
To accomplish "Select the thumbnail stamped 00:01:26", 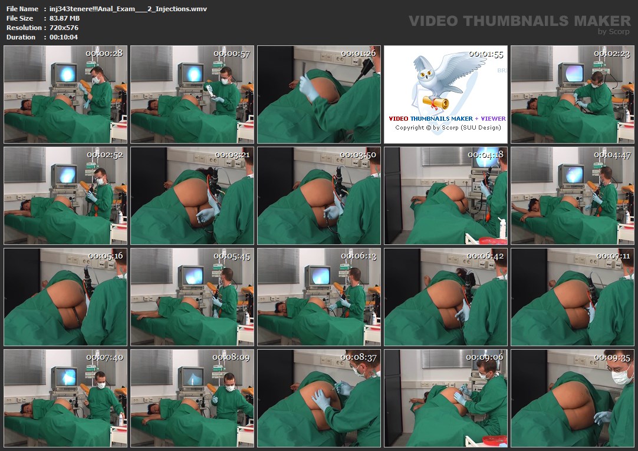I will click(x=319, y=94).
